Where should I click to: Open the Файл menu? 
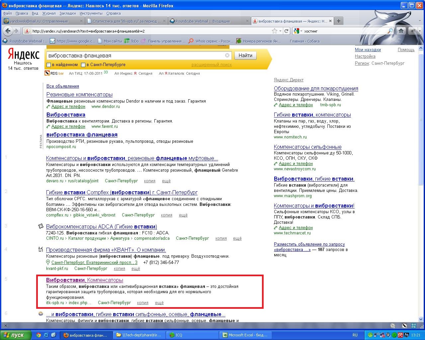click(x=7, y=13)
